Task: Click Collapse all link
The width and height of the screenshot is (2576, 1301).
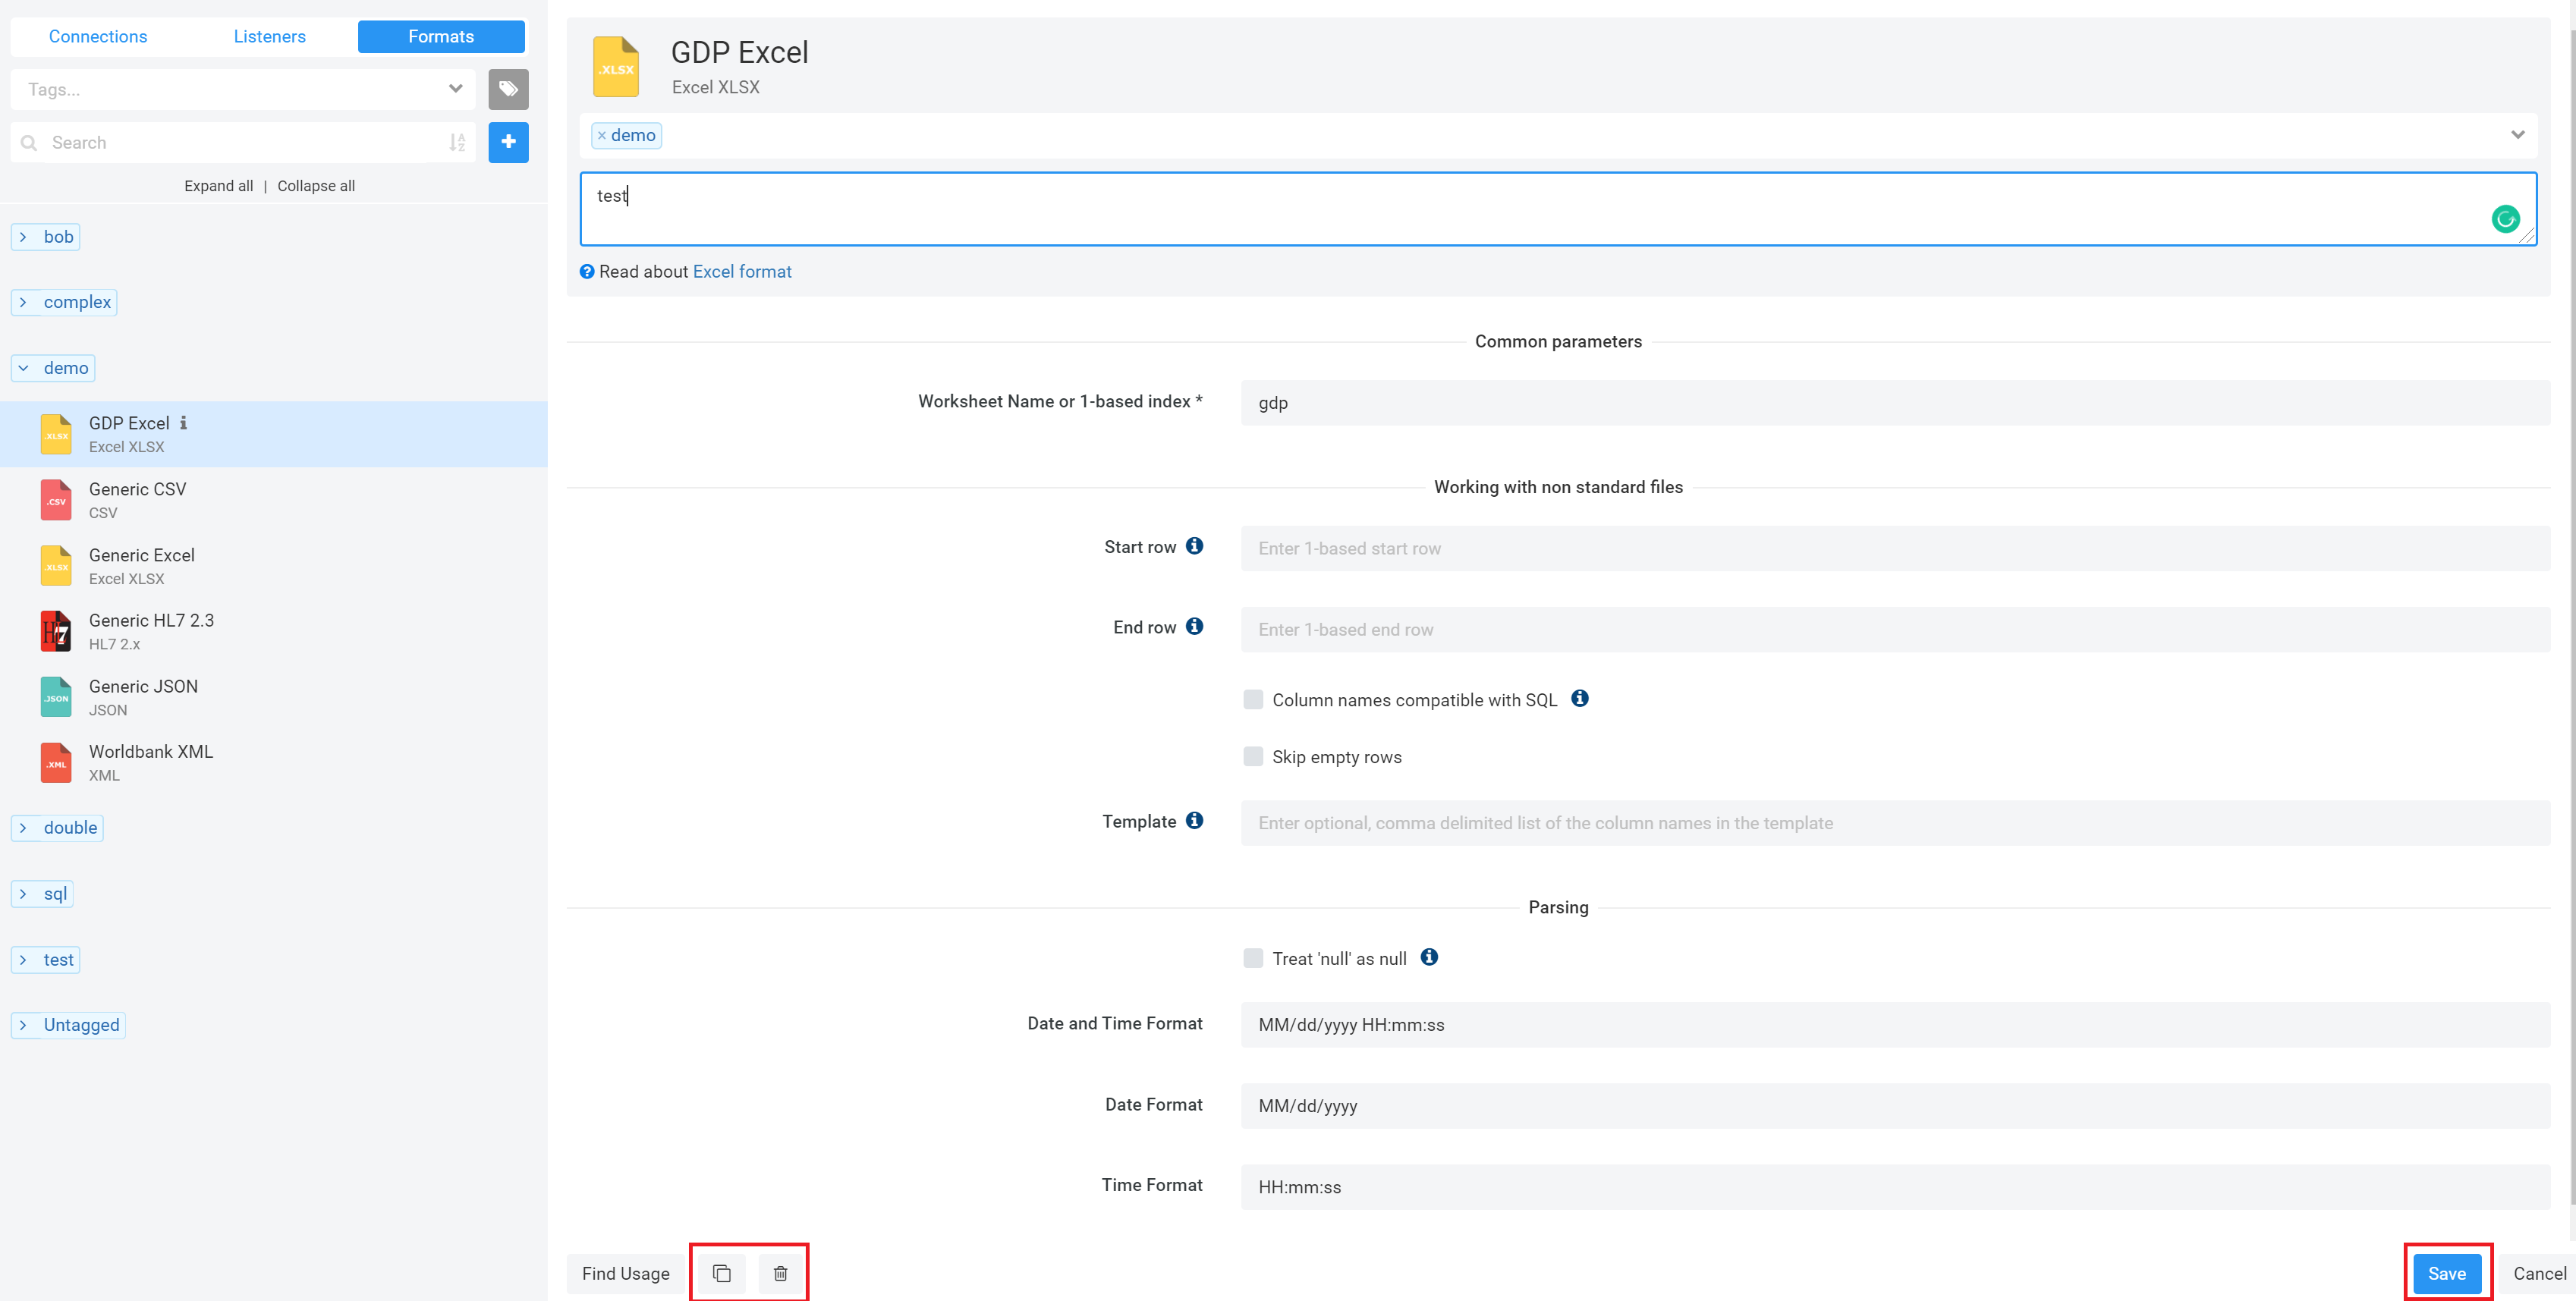Action: [x=316, y=186]
